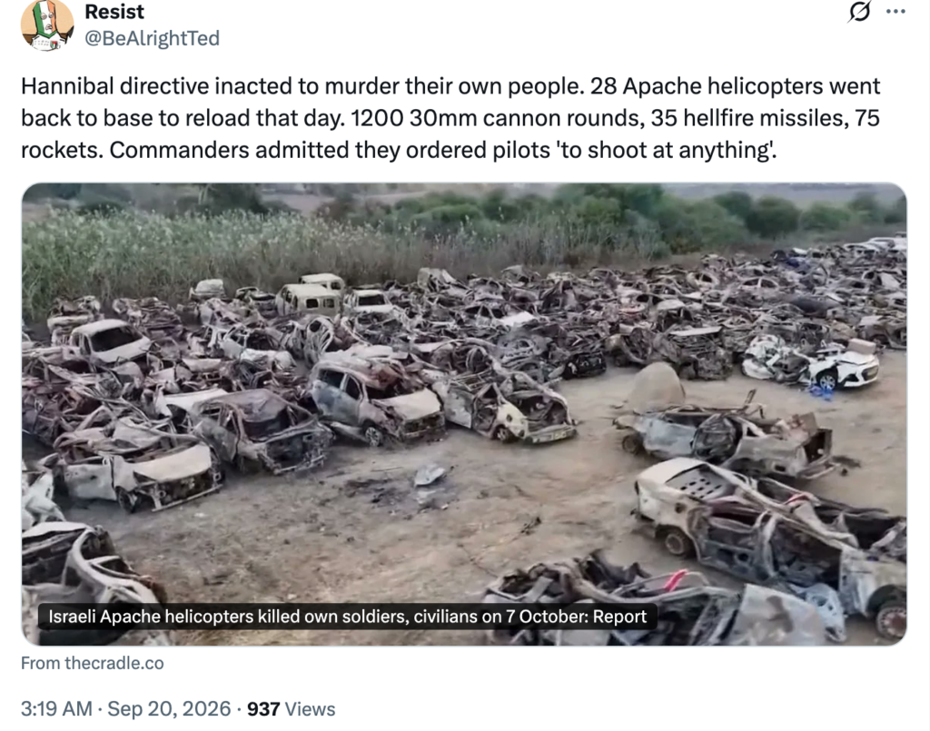Follow the From thecradle.co source link
This screenshot has width=930, height=731.
(x=92, y=663)
